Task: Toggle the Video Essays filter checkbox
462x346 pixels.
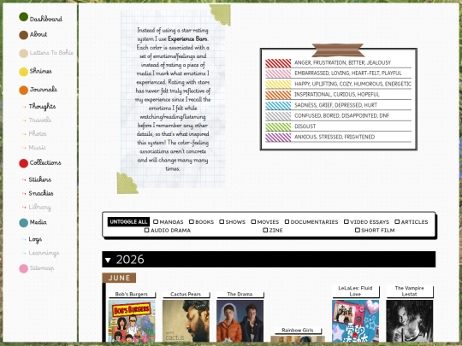Action: 346,221
